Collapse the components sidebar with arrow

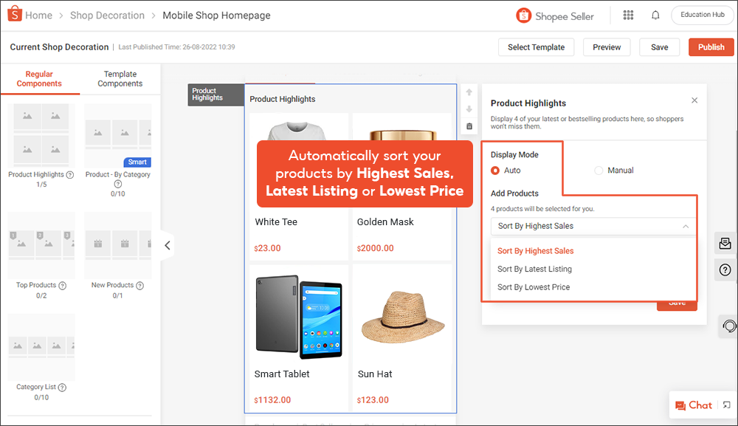point(168,245)
